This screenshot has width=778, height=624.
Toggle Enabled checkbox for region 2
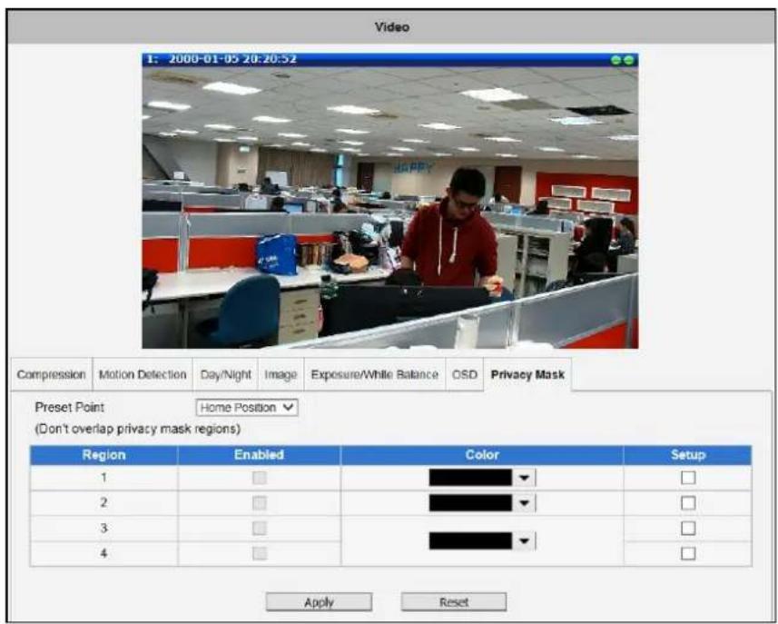(260, 503)
